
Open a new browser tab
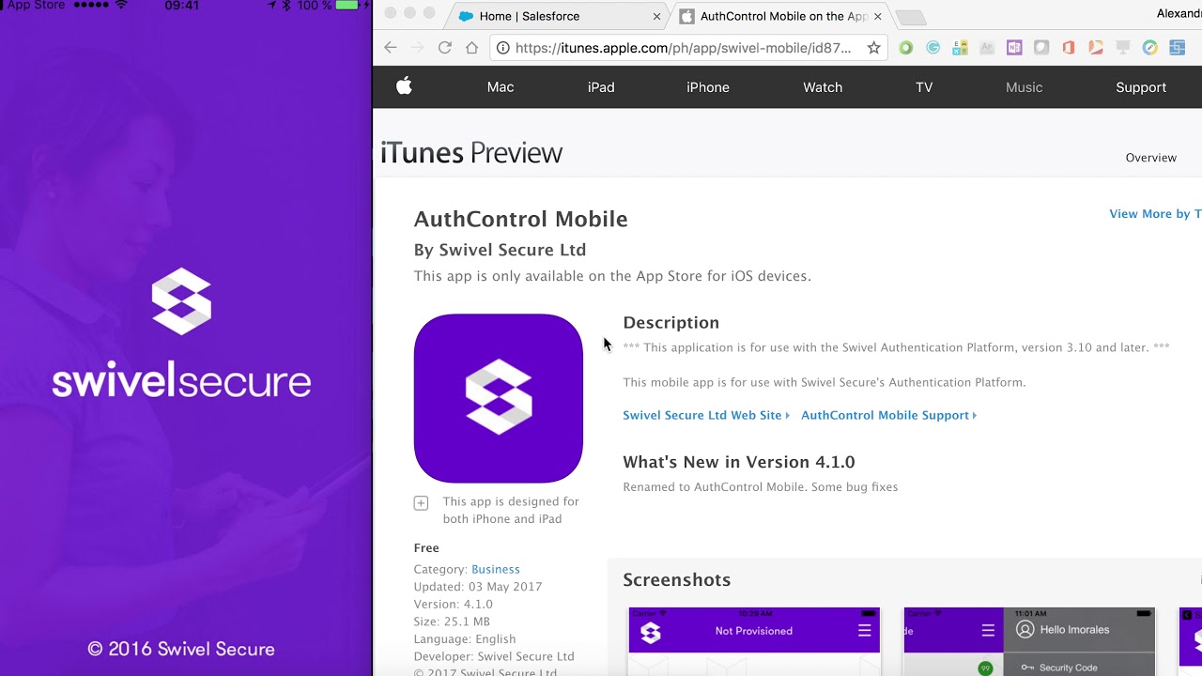coord(911,17)
